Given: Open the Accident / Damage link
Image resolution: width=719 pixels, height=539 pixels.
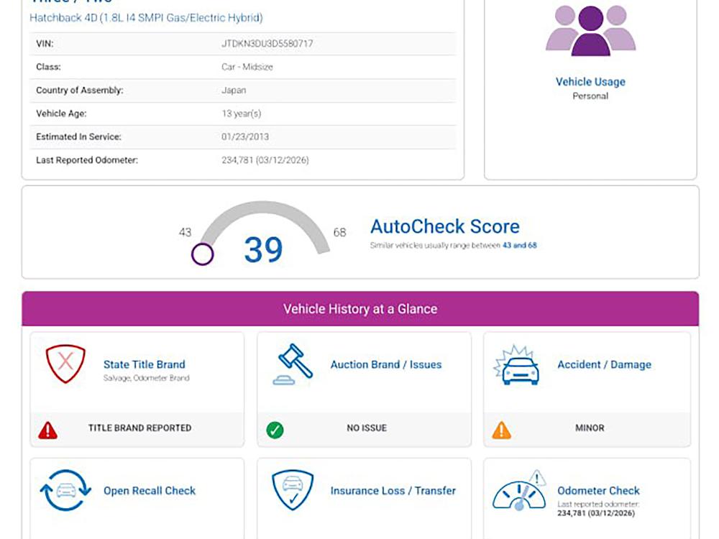Looking at the screenshot, I should point(604,364).
